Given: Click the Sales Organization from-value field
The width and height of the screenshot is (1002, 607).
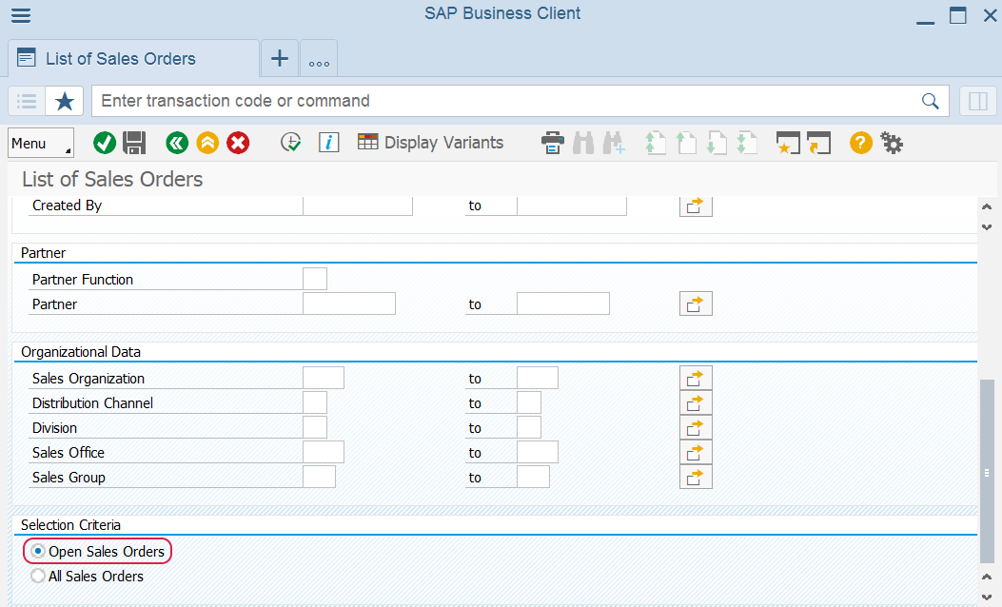Looking at the screenshot, I should (324, 378).
